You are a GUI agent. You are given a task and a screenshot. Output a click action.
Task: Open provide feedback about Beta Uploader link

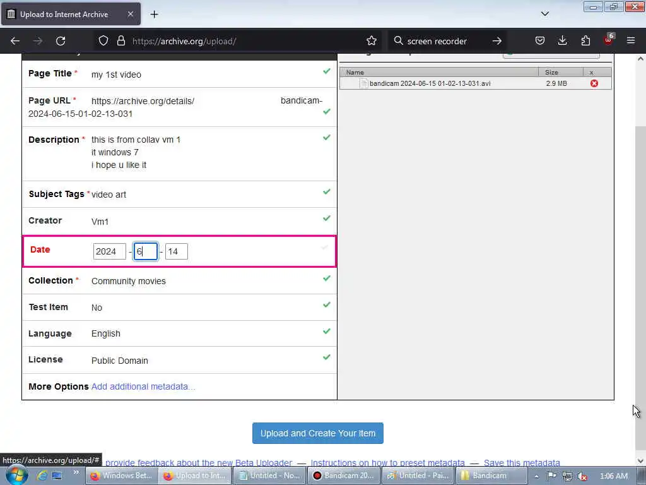click(199, 463)
